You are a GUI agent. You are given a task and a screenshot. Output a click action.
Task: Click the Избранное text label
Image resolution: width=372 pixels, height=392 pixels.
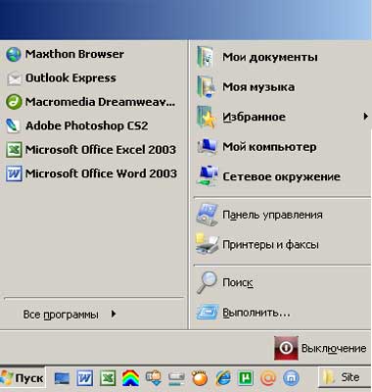tap(254, 117)
